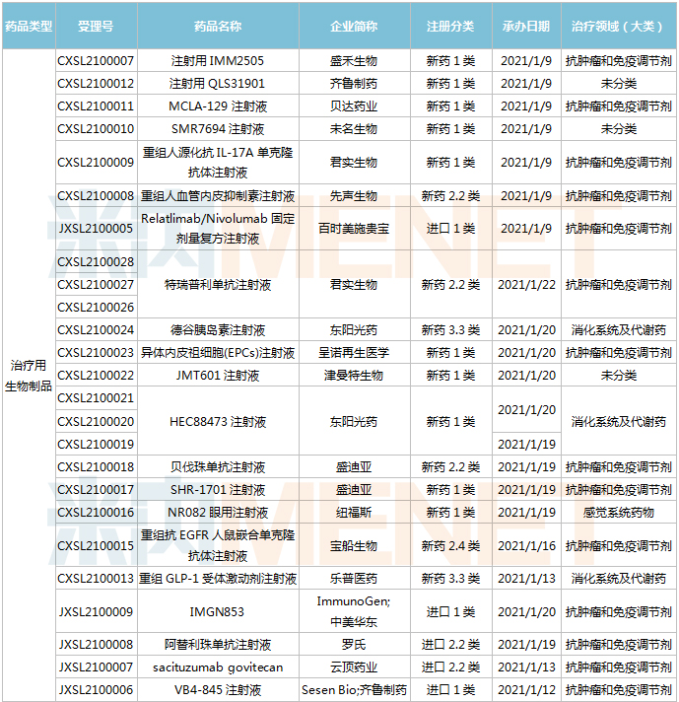This screenshot has height=702, width=679.
Task: Select cell 贝达药业
Action: pos(355,106)
